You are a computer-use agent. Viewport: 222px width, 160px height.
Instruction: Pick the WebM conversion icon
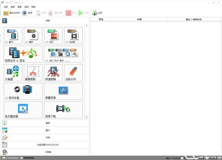tap(73, 35)
